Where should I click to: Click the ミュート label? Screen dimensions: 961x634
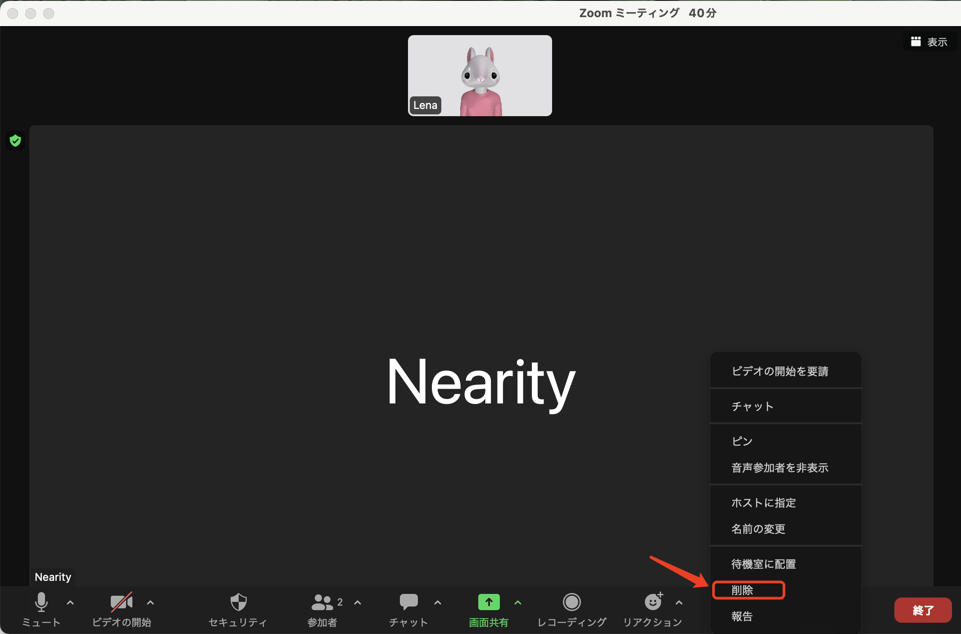click(x=41, y=622)
